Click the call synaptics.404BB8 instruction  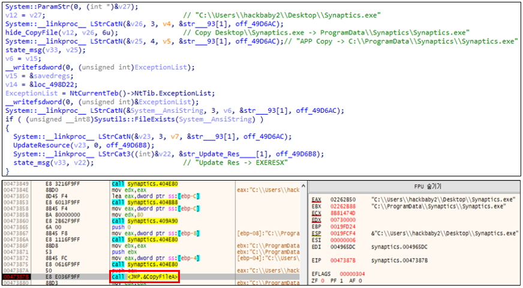tap(145, 203)
